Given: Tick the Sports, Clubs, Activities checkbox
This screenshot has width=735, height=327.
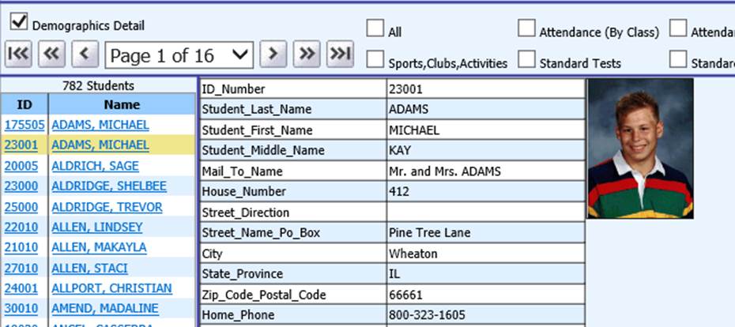Looking at the screenshot, I should (375, 59).
